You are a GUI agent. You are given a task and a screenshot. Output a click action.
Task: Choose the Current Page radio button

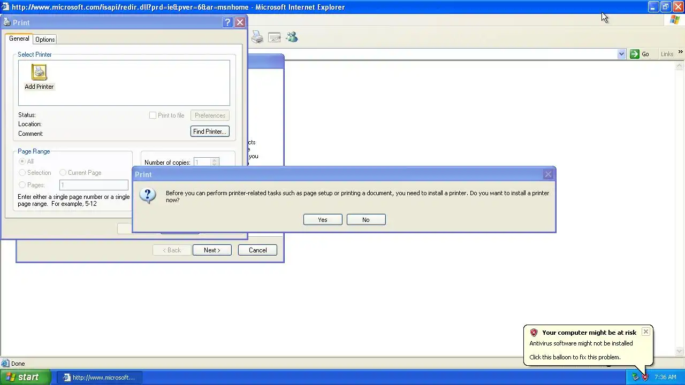[63, 173]
